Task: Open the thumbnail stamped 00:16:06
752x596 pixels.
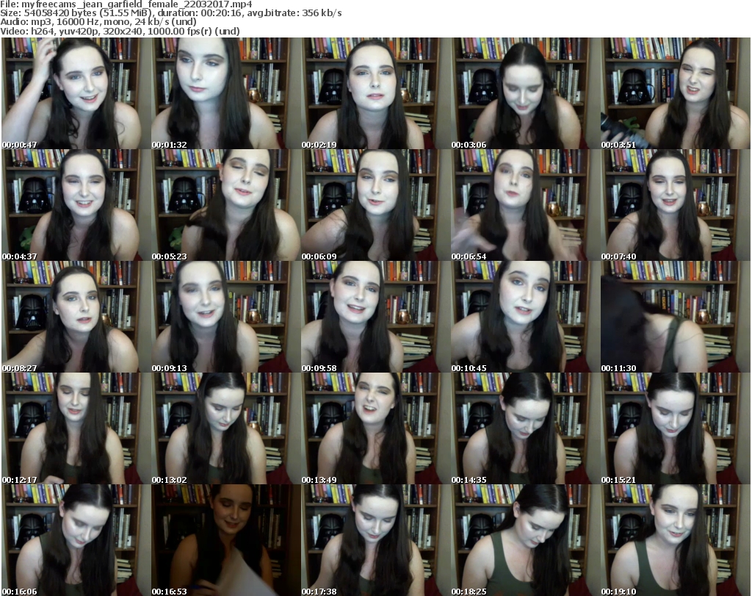Action: (76, 540)
